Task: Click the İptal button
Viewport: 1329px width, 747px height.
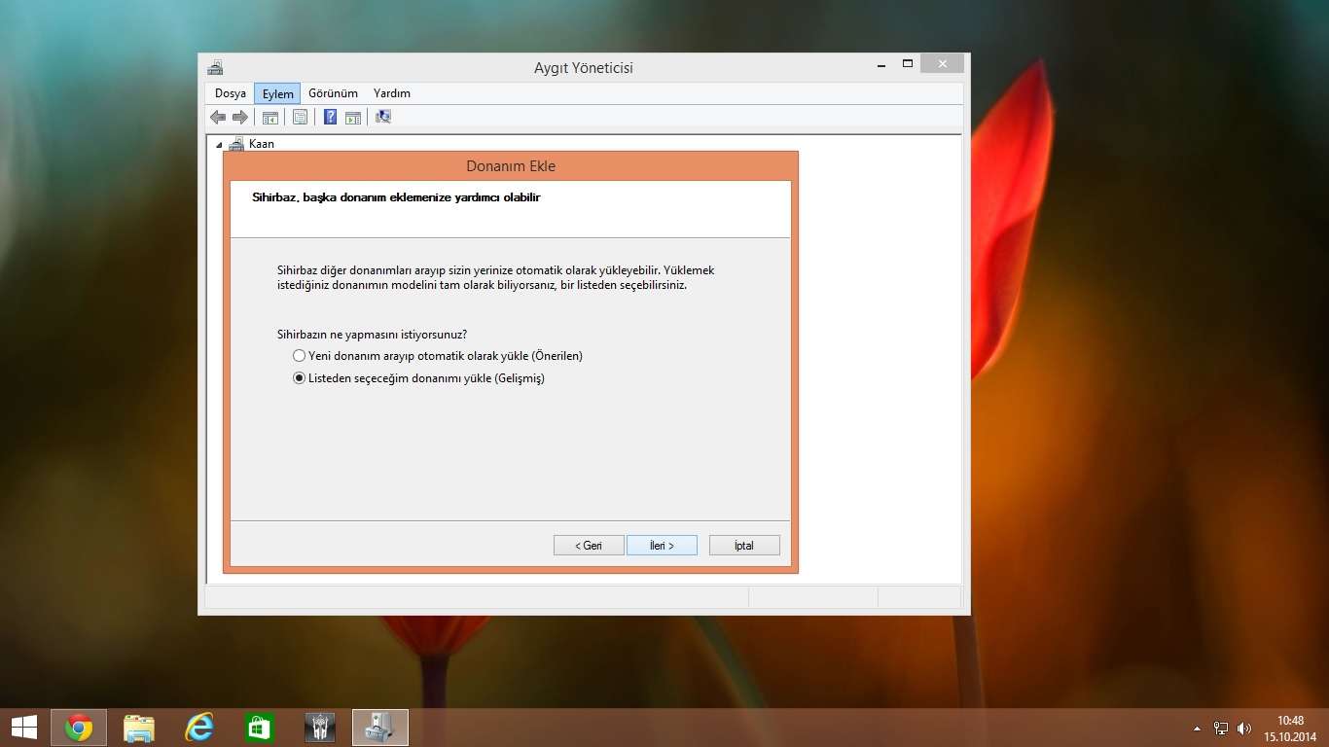Action: point(744,546)
